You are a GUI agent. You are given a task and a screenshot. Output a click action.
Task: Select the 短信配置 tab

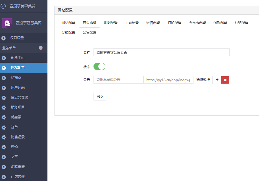[x=153, y=23]
